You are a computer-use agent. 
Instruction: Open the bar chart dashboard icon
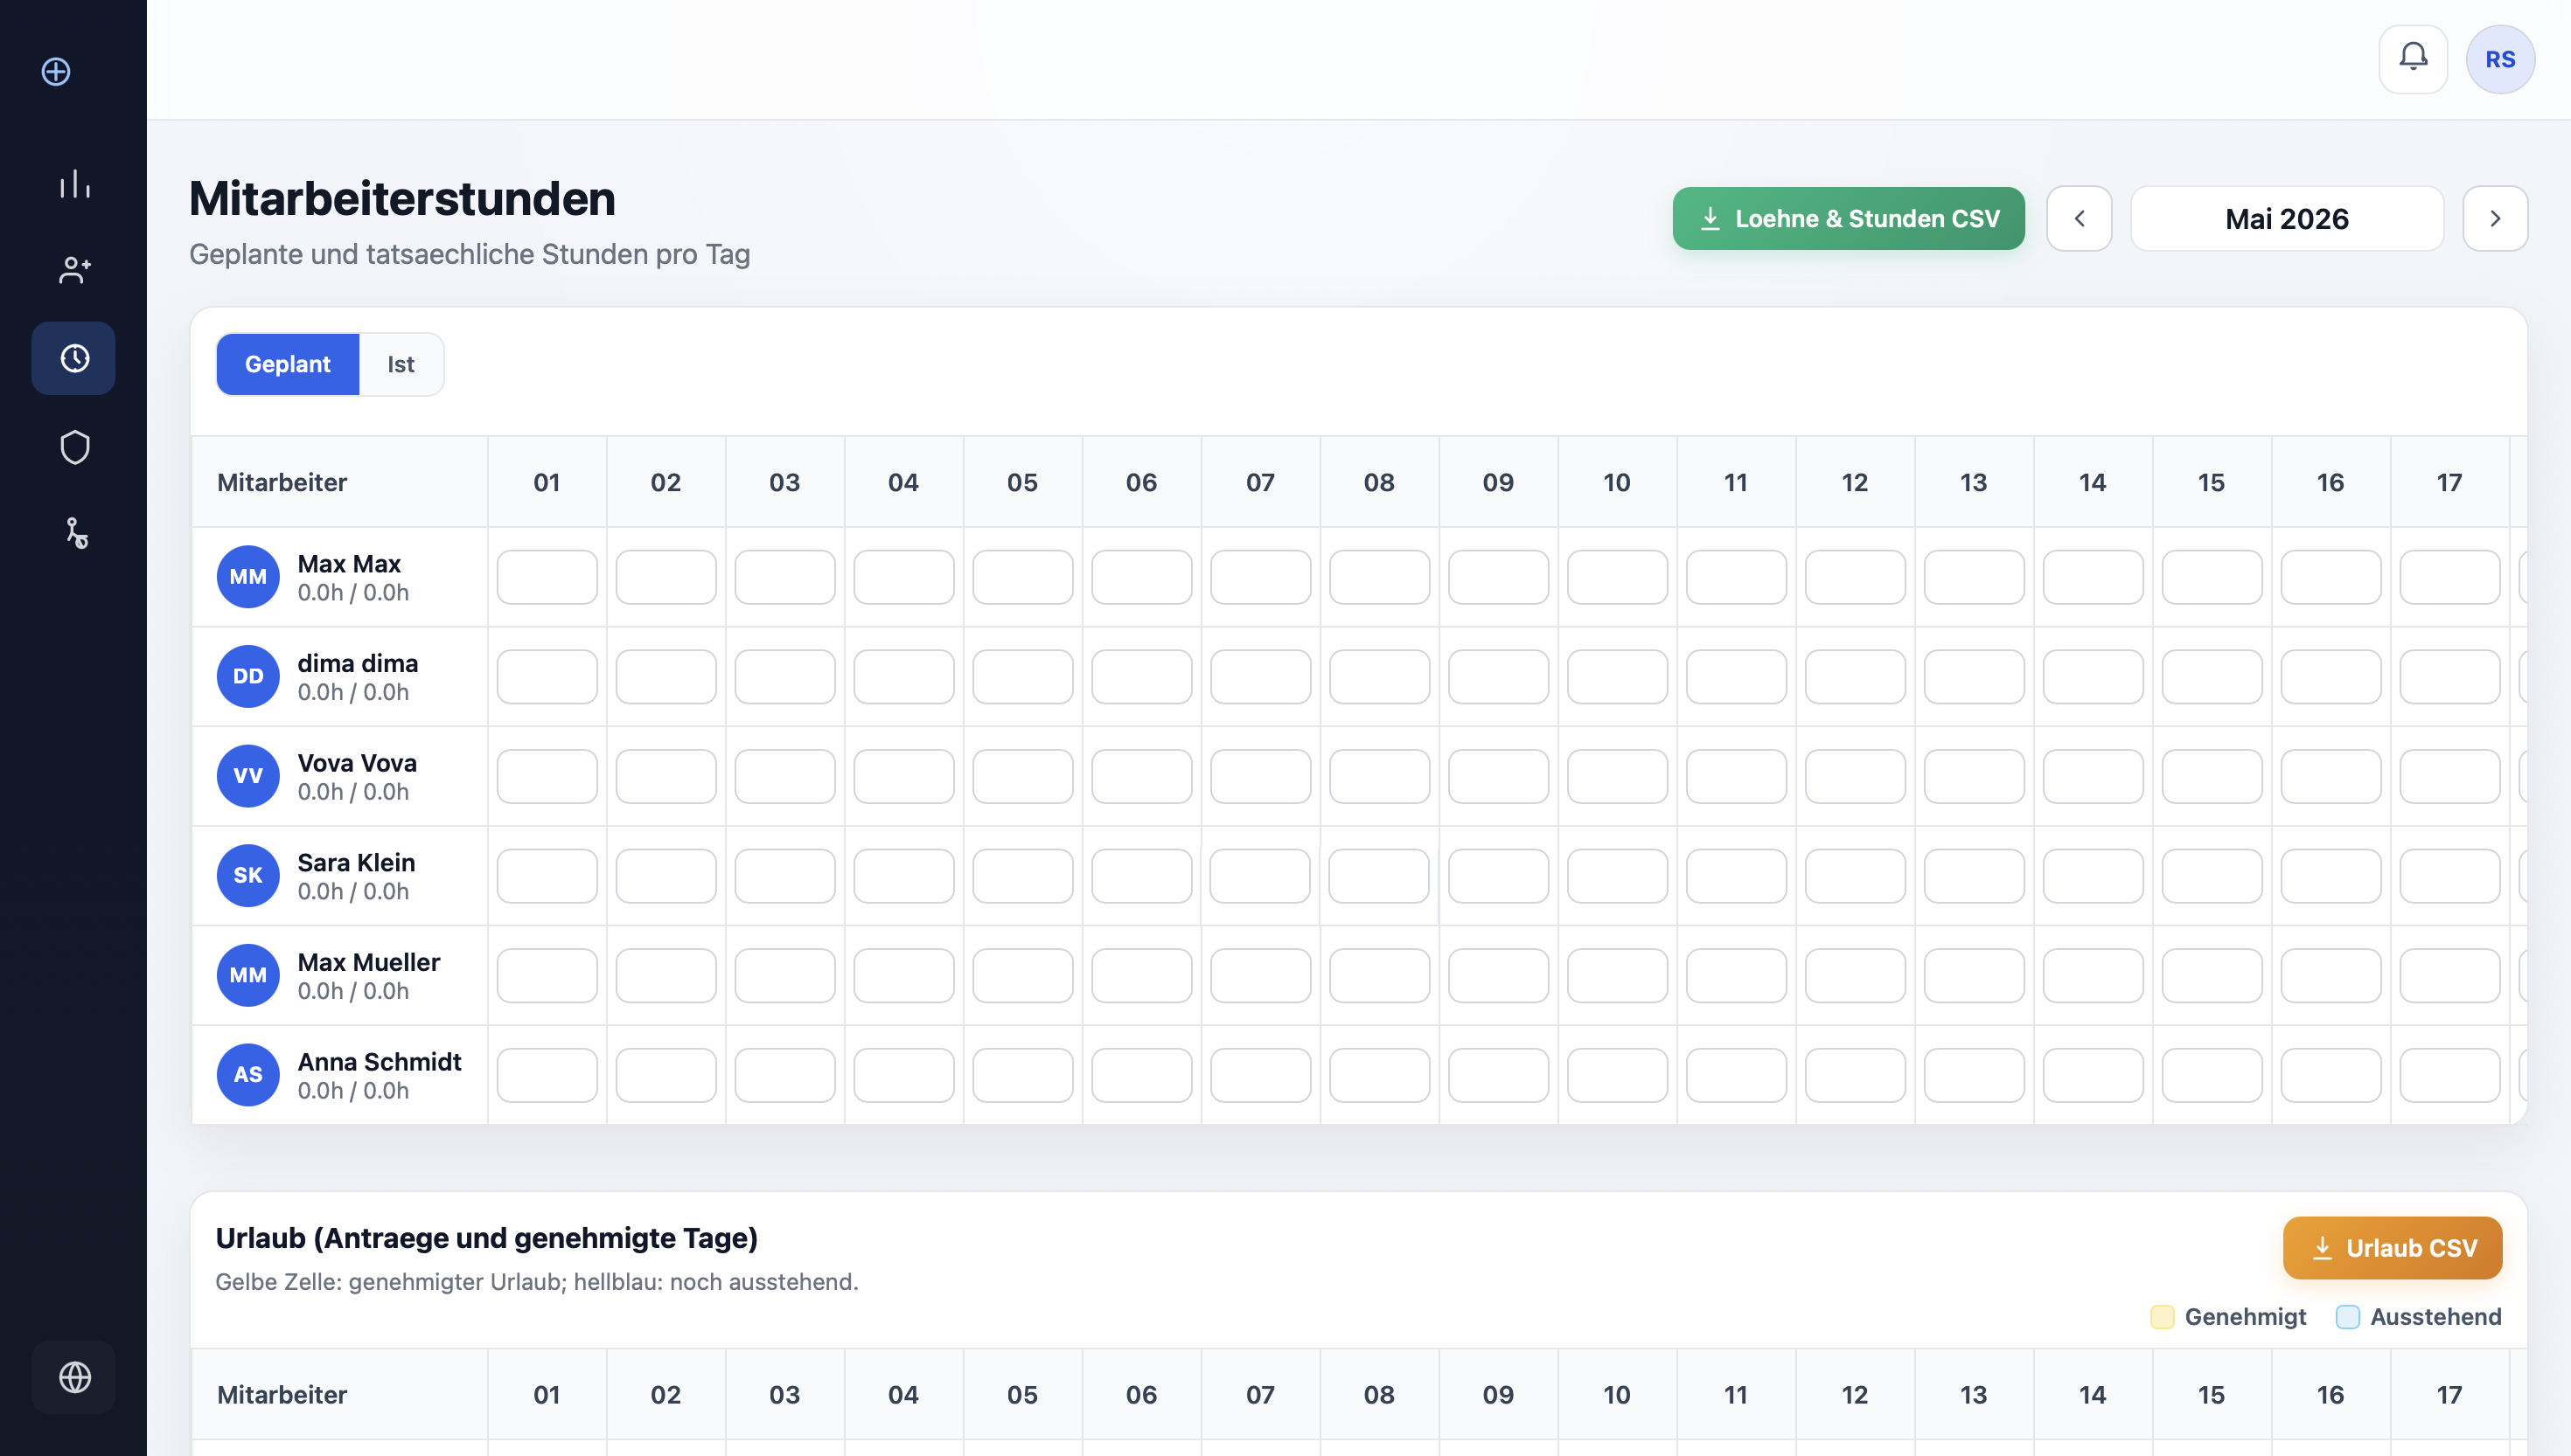pos(74,184)
